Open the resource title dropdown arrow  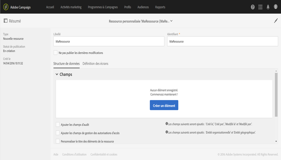click(x=172, y=21)
